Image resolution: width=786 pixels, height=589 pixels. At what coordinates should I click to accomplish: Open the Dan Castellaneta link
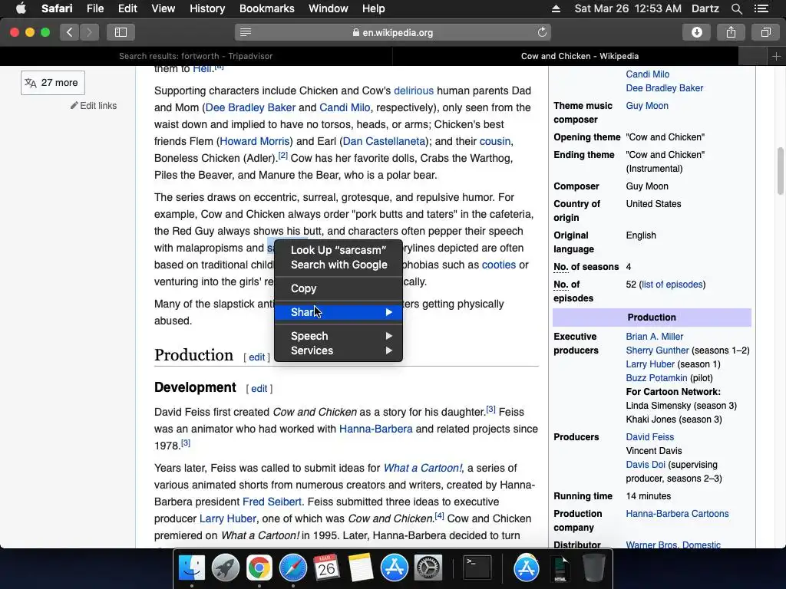coord(384,141)
